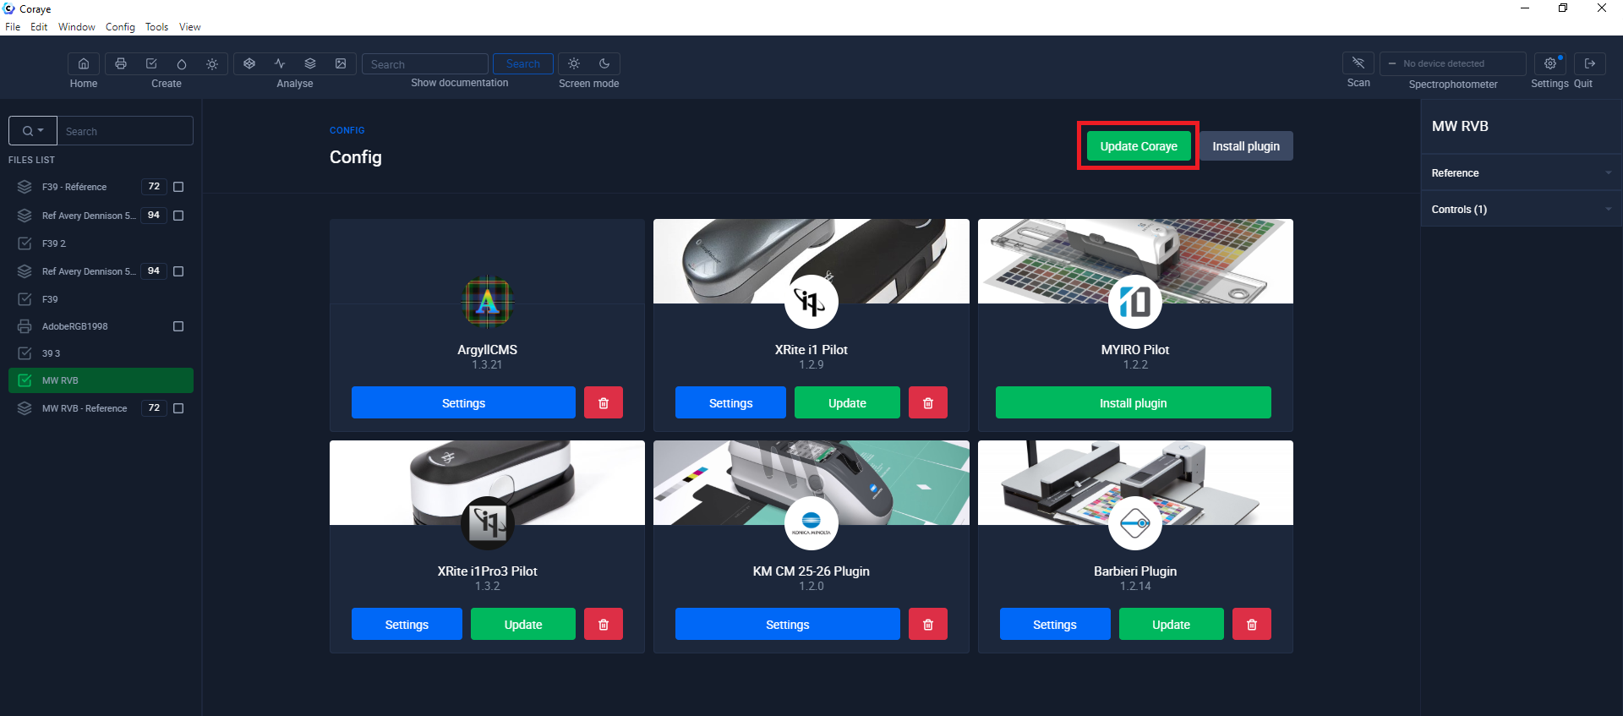
Task: Delete the Barbieri Plugin with trash icon
Action: point(1252,625)
